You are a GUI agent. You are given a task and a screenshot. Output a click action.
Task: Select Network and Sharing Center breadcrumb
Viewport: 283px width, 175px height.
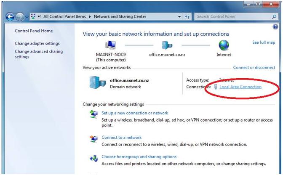[x=120, y=17]
